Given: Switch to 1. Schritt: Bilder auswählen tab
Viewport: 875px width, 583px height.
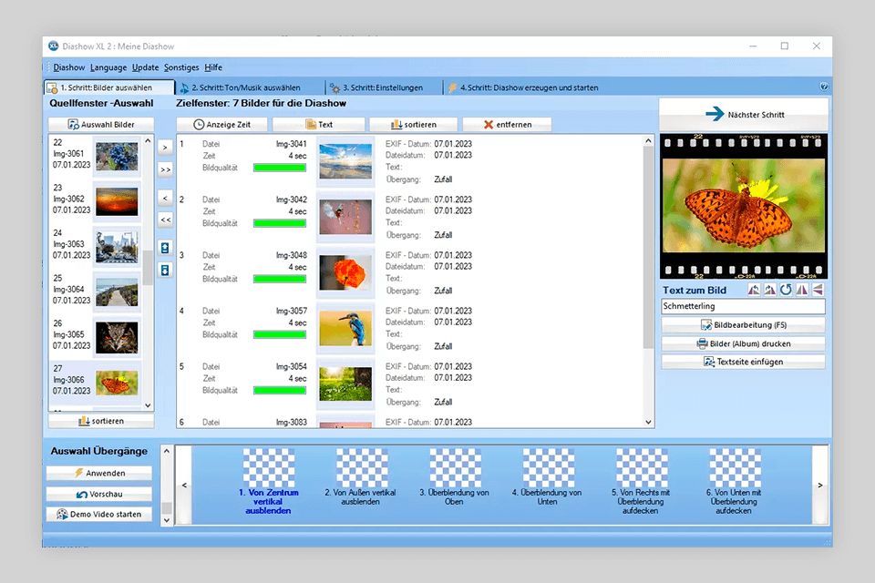Looking at the screenshot, I should 110,87.
